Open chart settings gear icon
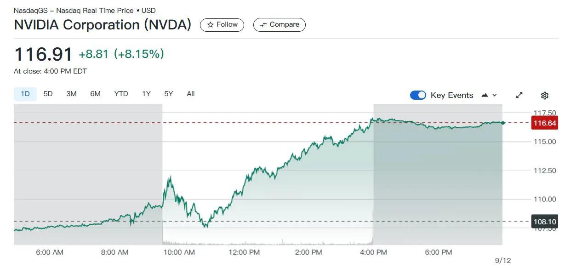 [545, 96]
